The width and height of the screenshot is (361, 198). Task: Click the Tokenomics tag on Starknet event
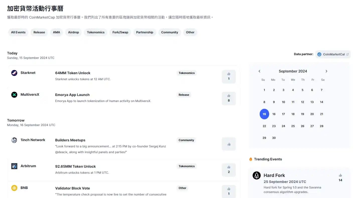point(187,73)
